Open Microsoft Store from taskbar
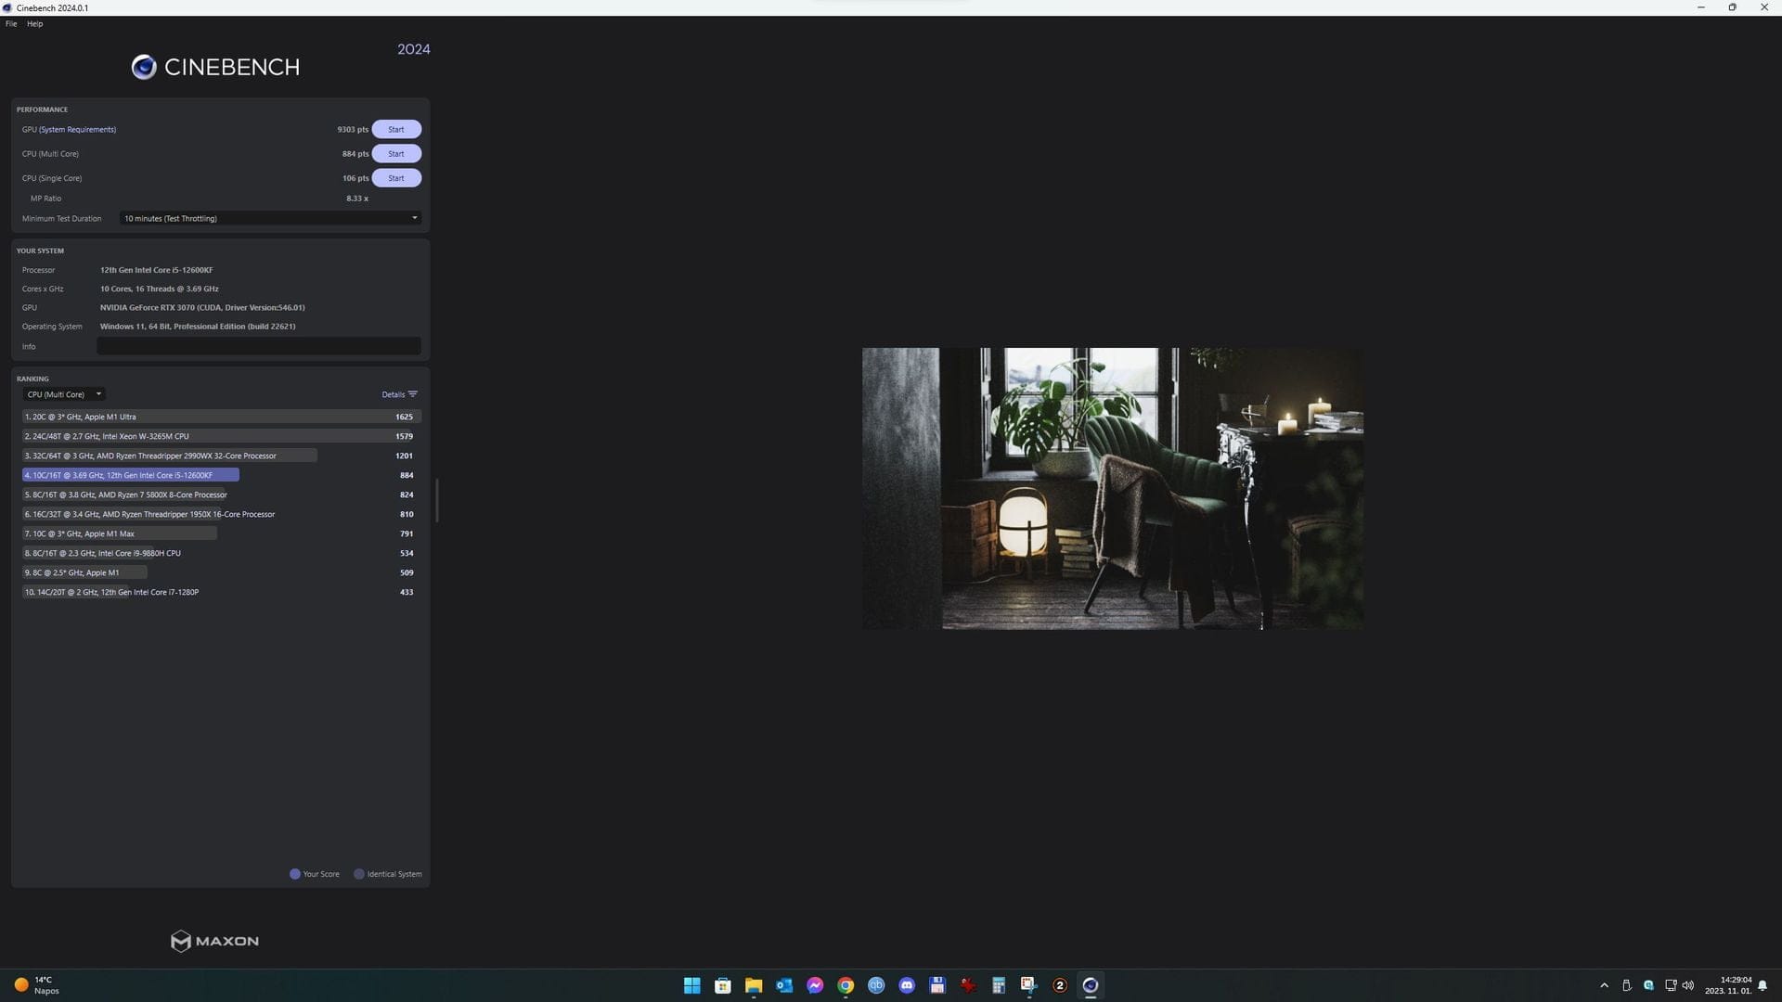This screenshot has height=1002, width=1782. click(722, 985)
